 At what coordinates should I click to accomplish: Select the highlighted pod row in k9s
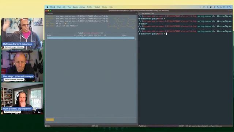point(91,38)
